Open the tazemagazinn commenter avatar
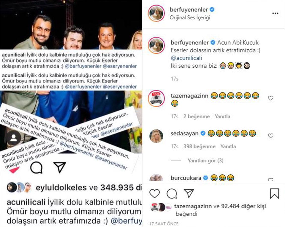 156,98
